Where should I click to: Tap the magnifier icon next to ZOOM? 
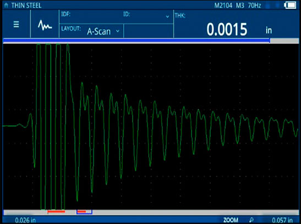pyautogui.click(x=251, y=220)
